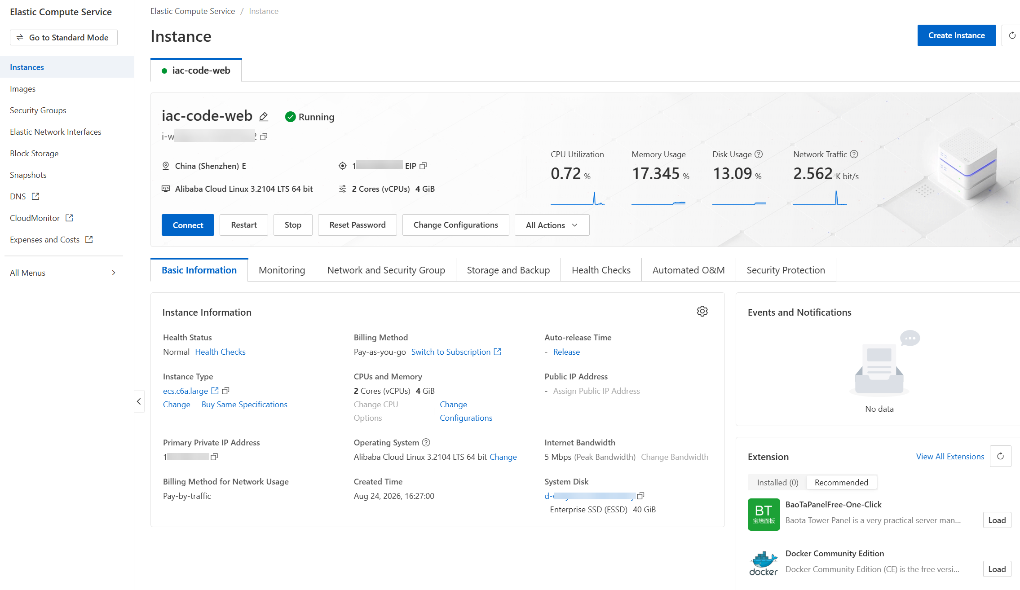
Task: Open ecs.c6a.large external link icon
Action: pyautogui.click(x=215, y=391)
